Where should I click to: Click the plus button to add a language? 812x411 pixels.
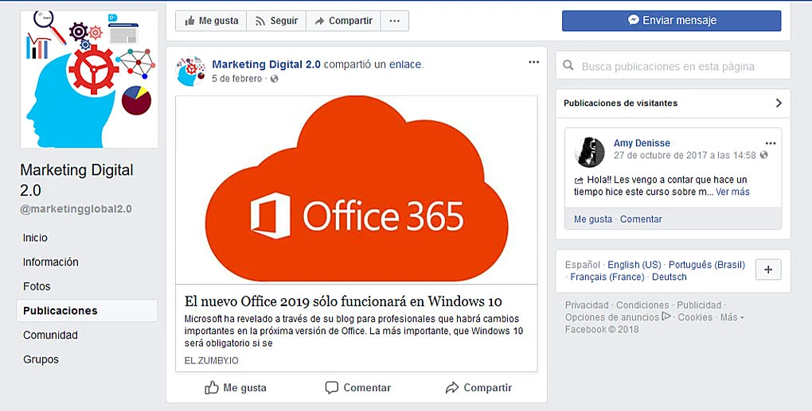767,269
